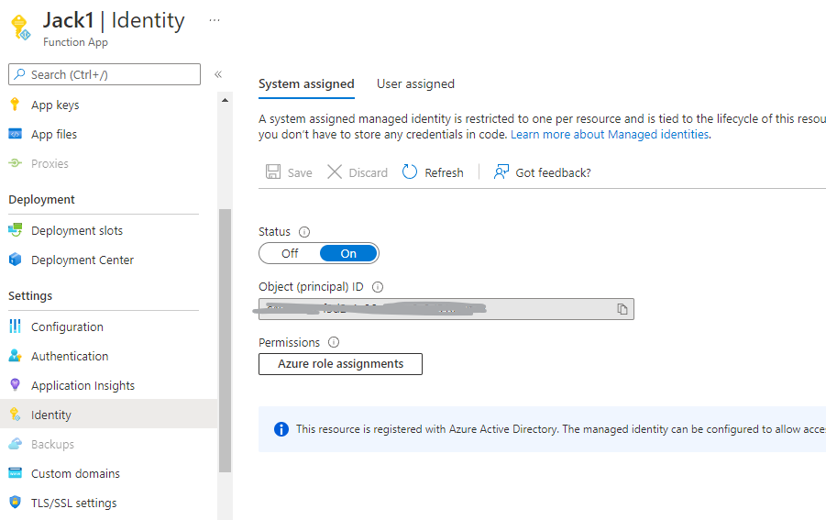Click the Object (principal) ID field

(x=446, y=309)
